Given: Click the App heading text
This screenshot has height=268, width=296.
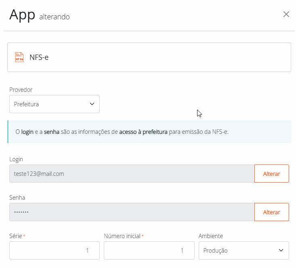Looking at the screenshot, I should pyautogui.click(x=22, y=15).
